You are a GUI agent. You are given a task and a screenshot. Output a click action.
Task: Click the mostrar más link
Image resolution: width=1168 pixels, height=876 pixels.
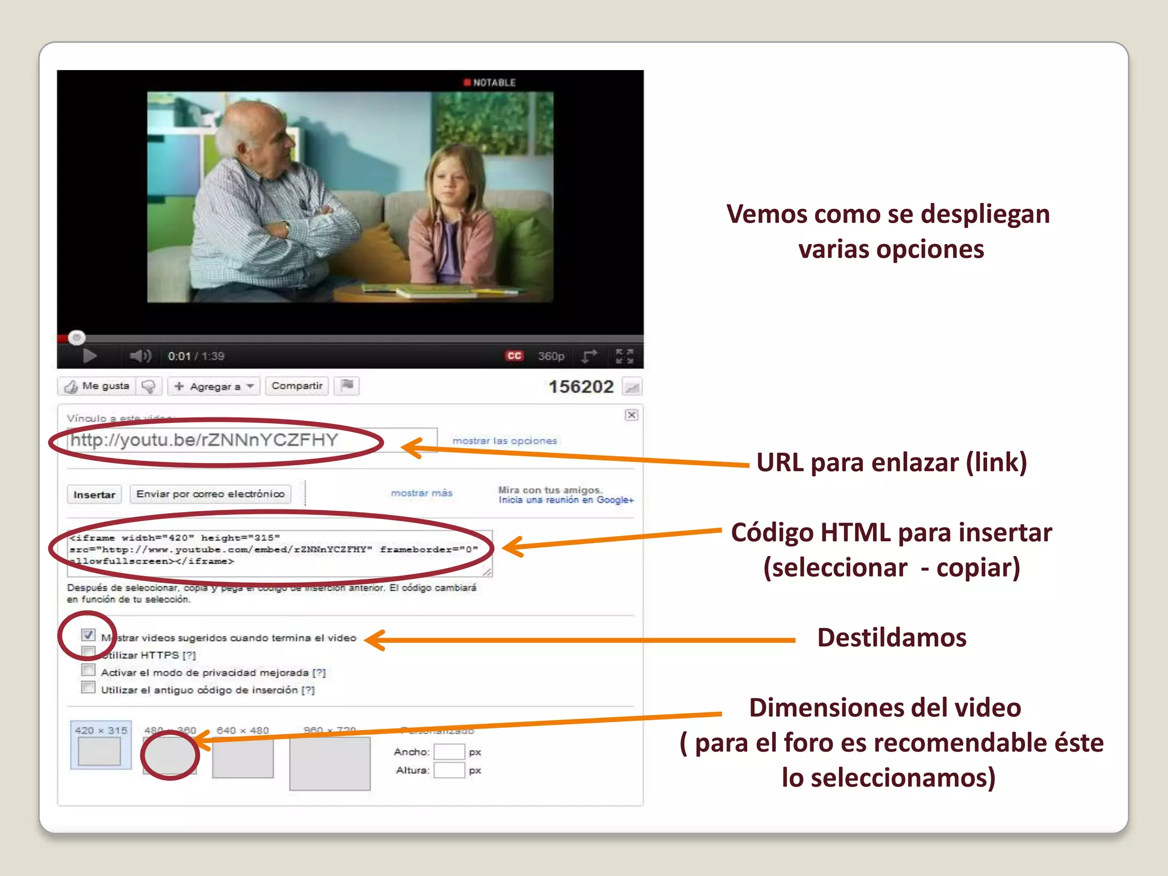point(421,493)
